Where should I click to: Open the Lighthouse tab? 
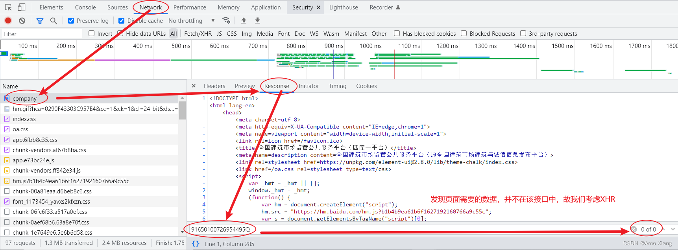point(344,7)
